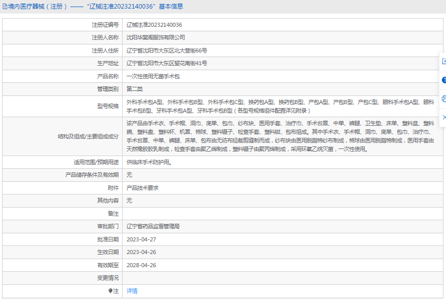Select registration number value 辽械注准20232140036
The height and width of the screenshot is (300, 446).
point(154,25)
